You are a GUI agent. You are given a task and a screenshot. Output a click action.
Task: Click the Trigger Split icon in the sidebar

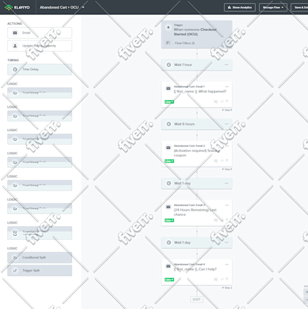(15, 271)
